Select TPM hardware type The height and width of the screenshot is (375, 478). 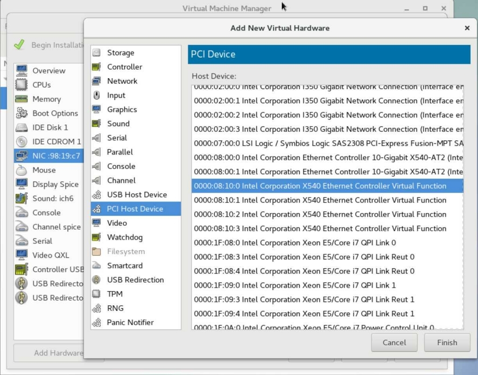coord(136,294)
